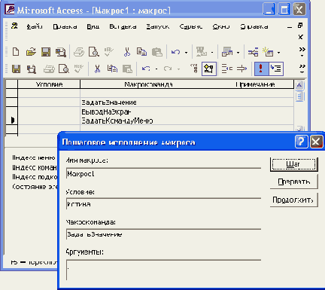Click the Copy icon in the database toolbar
The width and height of the screenshot is (325, 290).
pyautogui.click(x=141, y=52)
